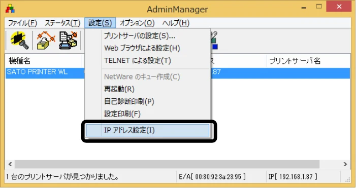
Task: Close the AdminManager window
Action: [x=339, y=7]
